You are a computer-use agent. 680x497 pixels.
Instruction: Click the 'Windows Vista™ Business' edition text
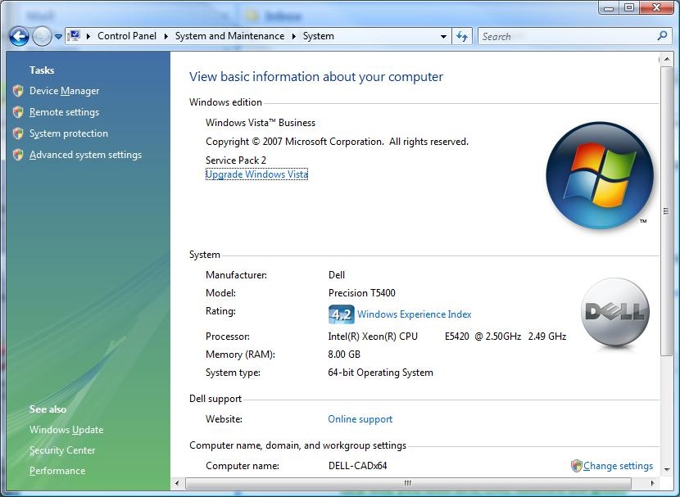[x=261, y=123]
